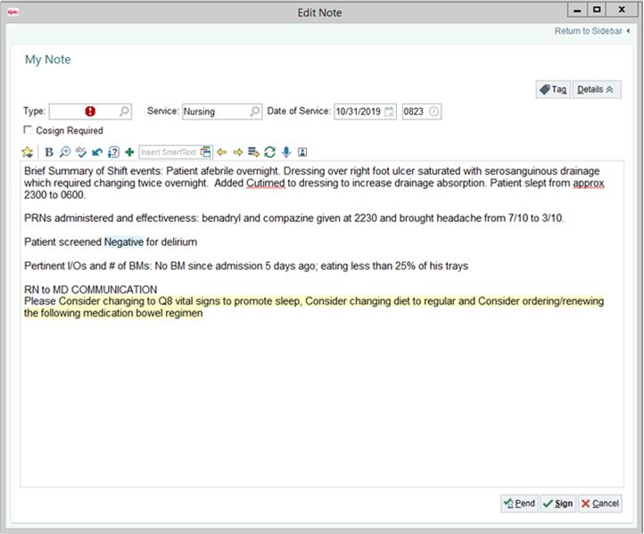Click the Service search magnifier icon

click(255, 111)
